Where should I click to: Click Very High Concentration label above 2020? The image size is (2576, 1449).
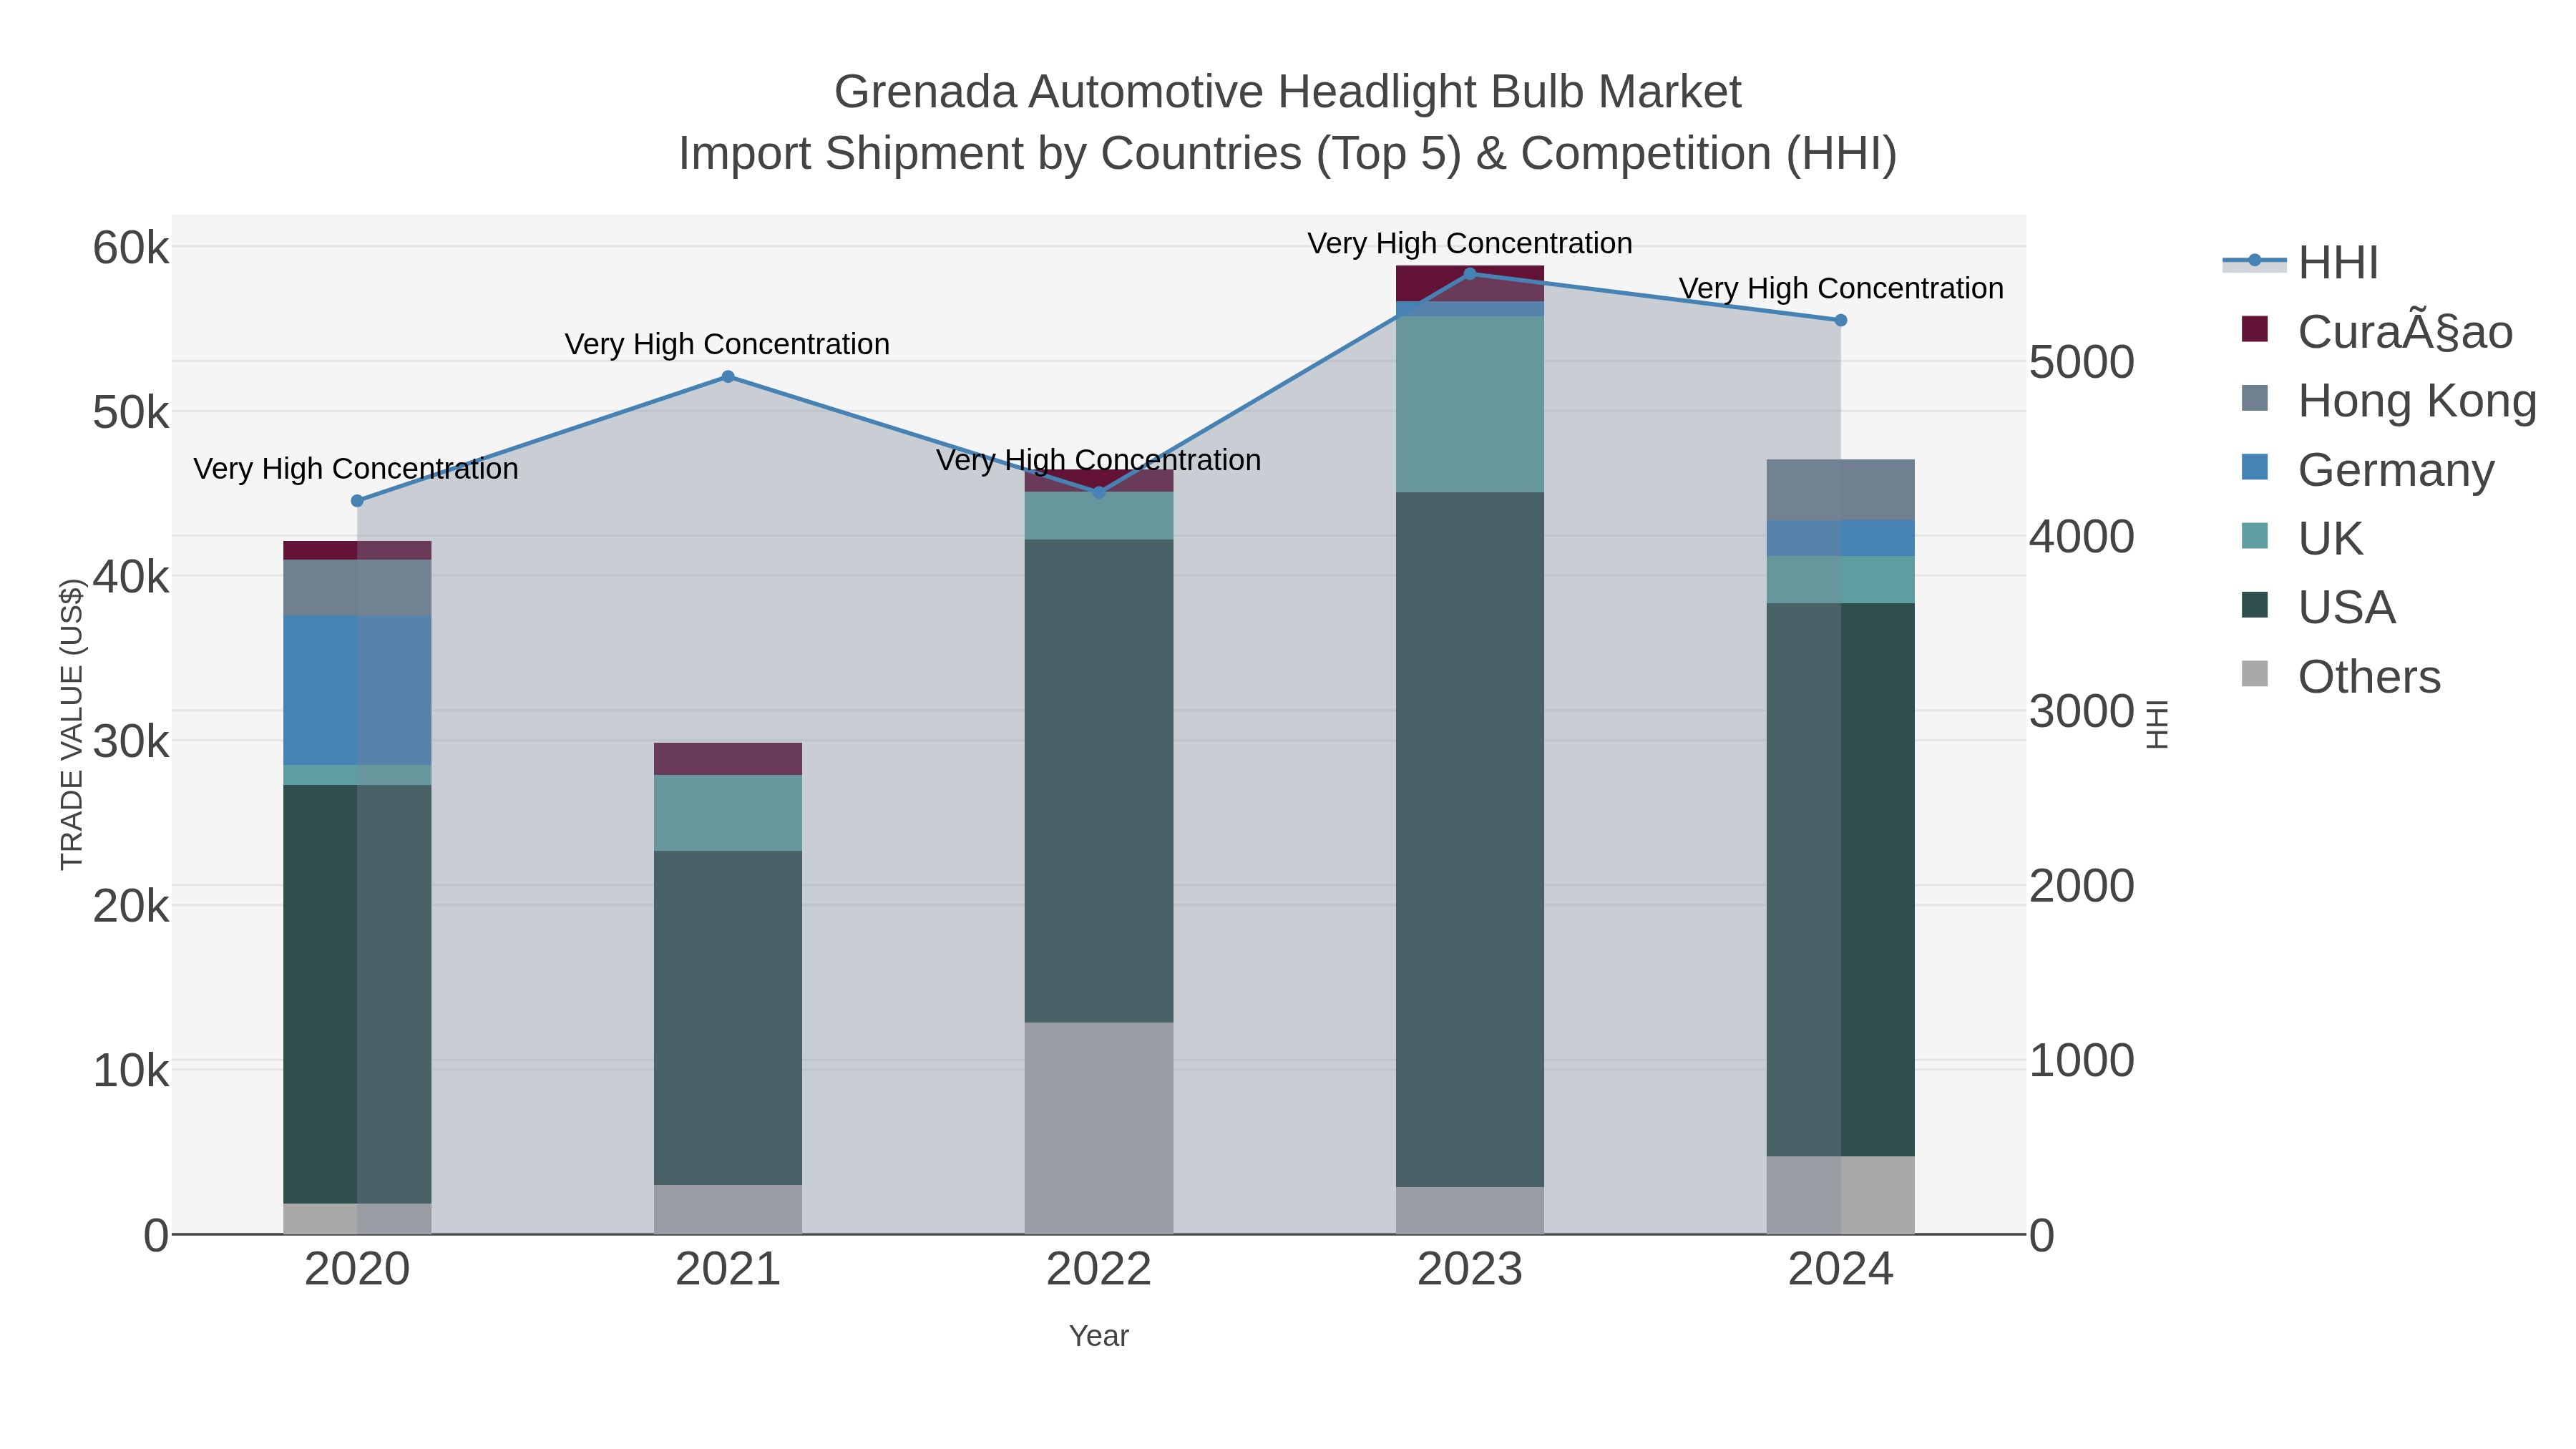click(356, 469)
